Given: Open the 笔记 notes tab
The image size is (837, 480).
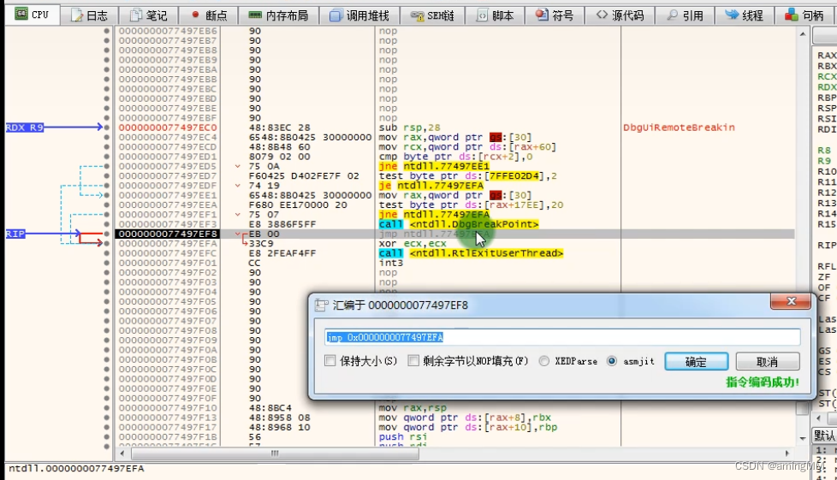Looking at the screenshot, I should (x=148, y=15).
